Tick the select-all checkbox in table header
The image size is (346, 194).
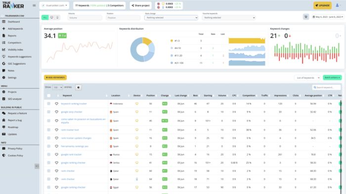click(x=49, y=95)
